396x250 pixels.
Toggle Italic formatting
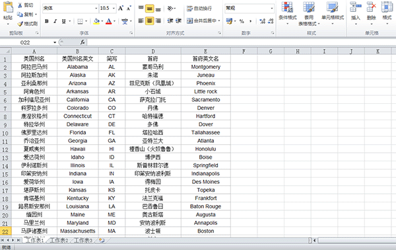[55, 21]
